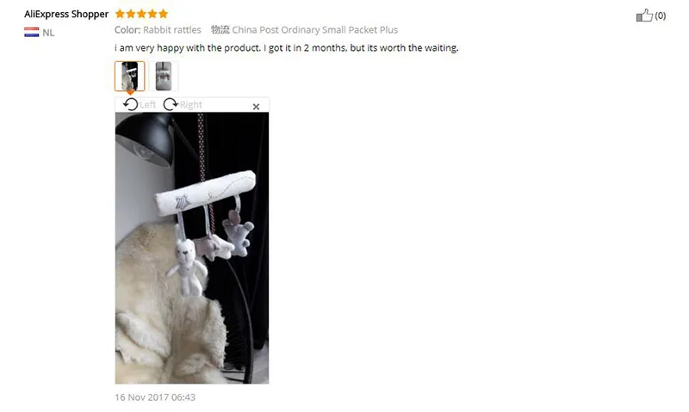Click China Post Ordinary Small Packet Plus
689x412 pixels.
point(314,30)
